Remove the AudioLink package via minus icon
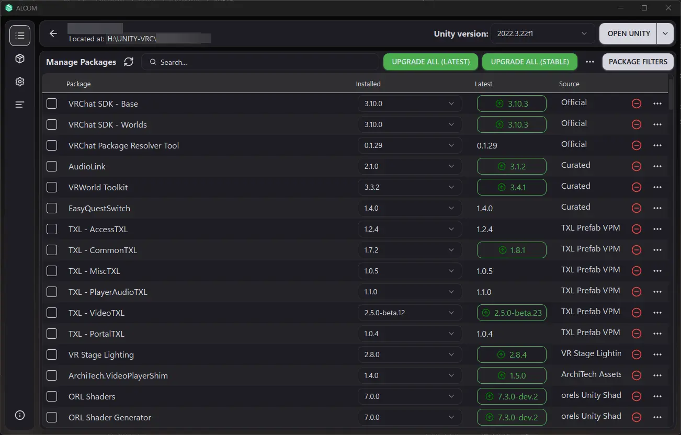The image size is (681, 435). [x=637, y=166]
